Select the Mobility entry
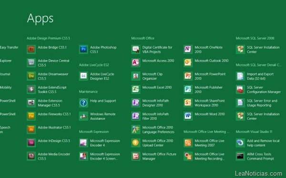Viewport: 286px width, 178px height. pyautogui.click(x=6, y=87)
